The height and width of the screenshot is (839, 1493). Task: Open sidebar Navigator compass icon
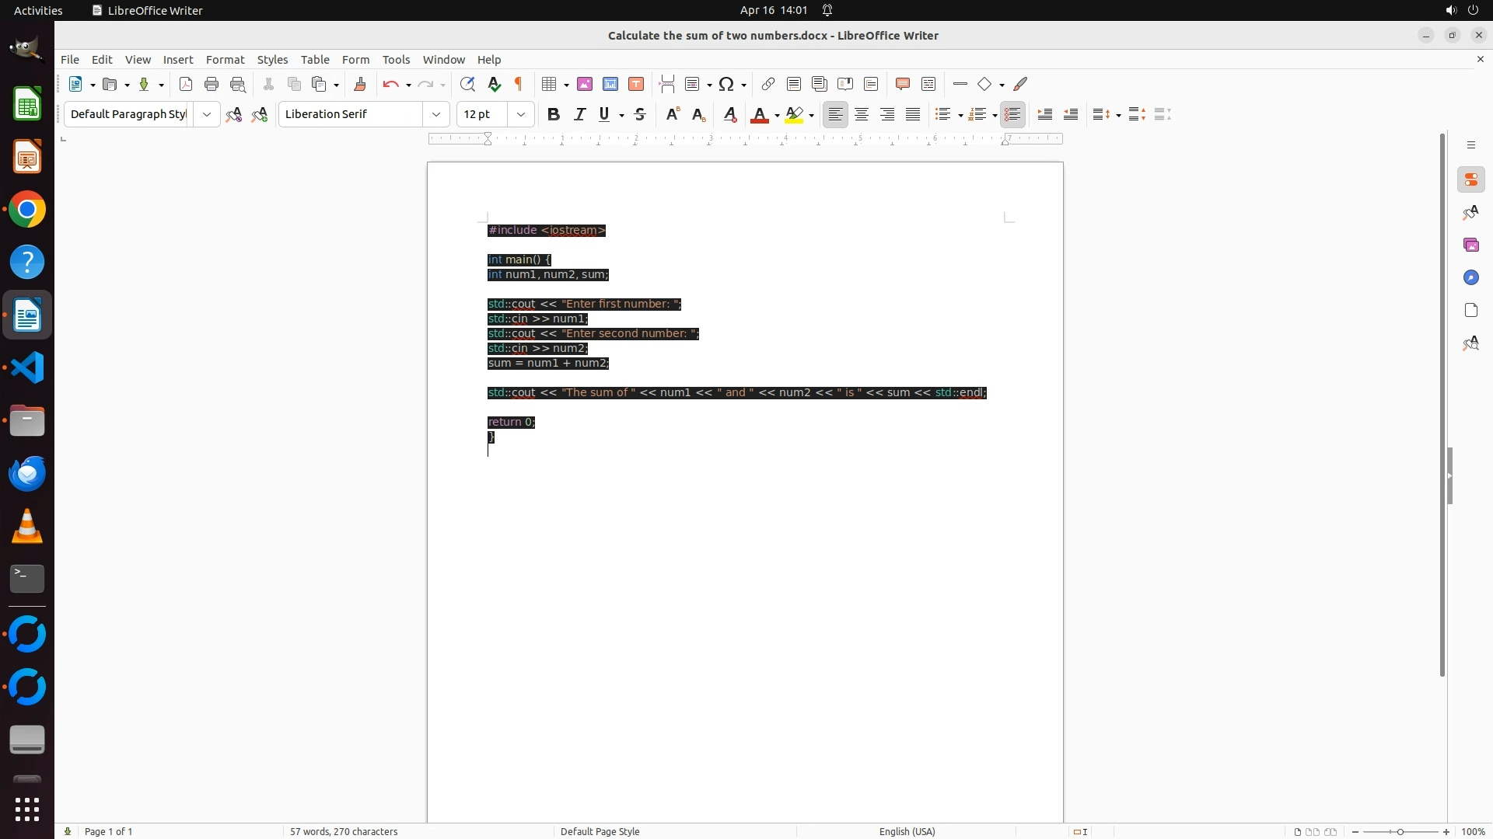click(1470, 277)
